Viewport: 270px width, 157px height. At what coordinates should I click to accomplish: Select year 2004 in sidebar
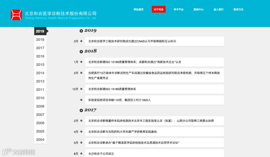click(x=40, y=140)
